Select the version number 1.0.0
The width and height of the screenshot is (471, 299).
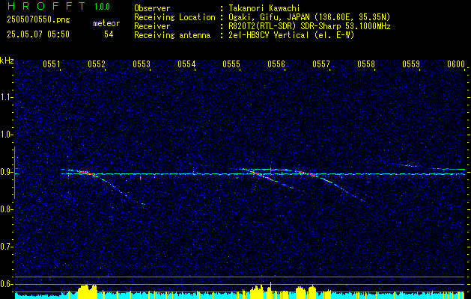pyautogui.click(x=102, y=7)
